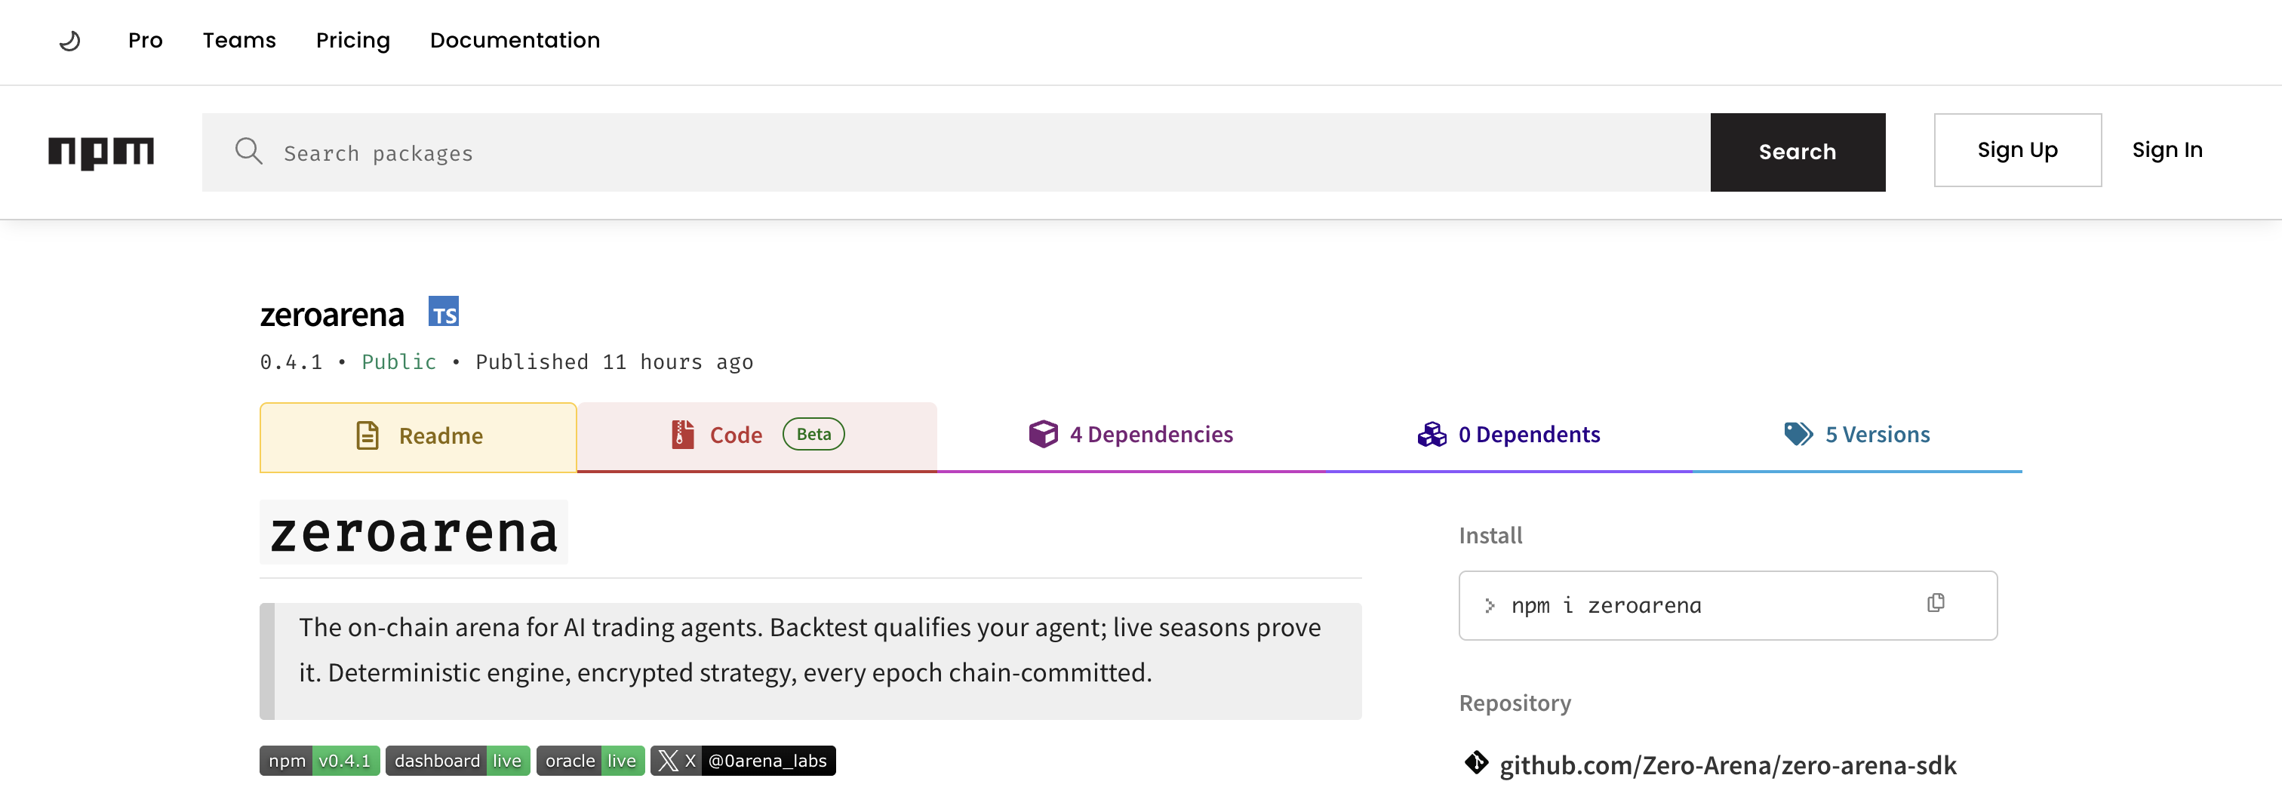
Task: Copy the npm install command
Action: 1936,604
